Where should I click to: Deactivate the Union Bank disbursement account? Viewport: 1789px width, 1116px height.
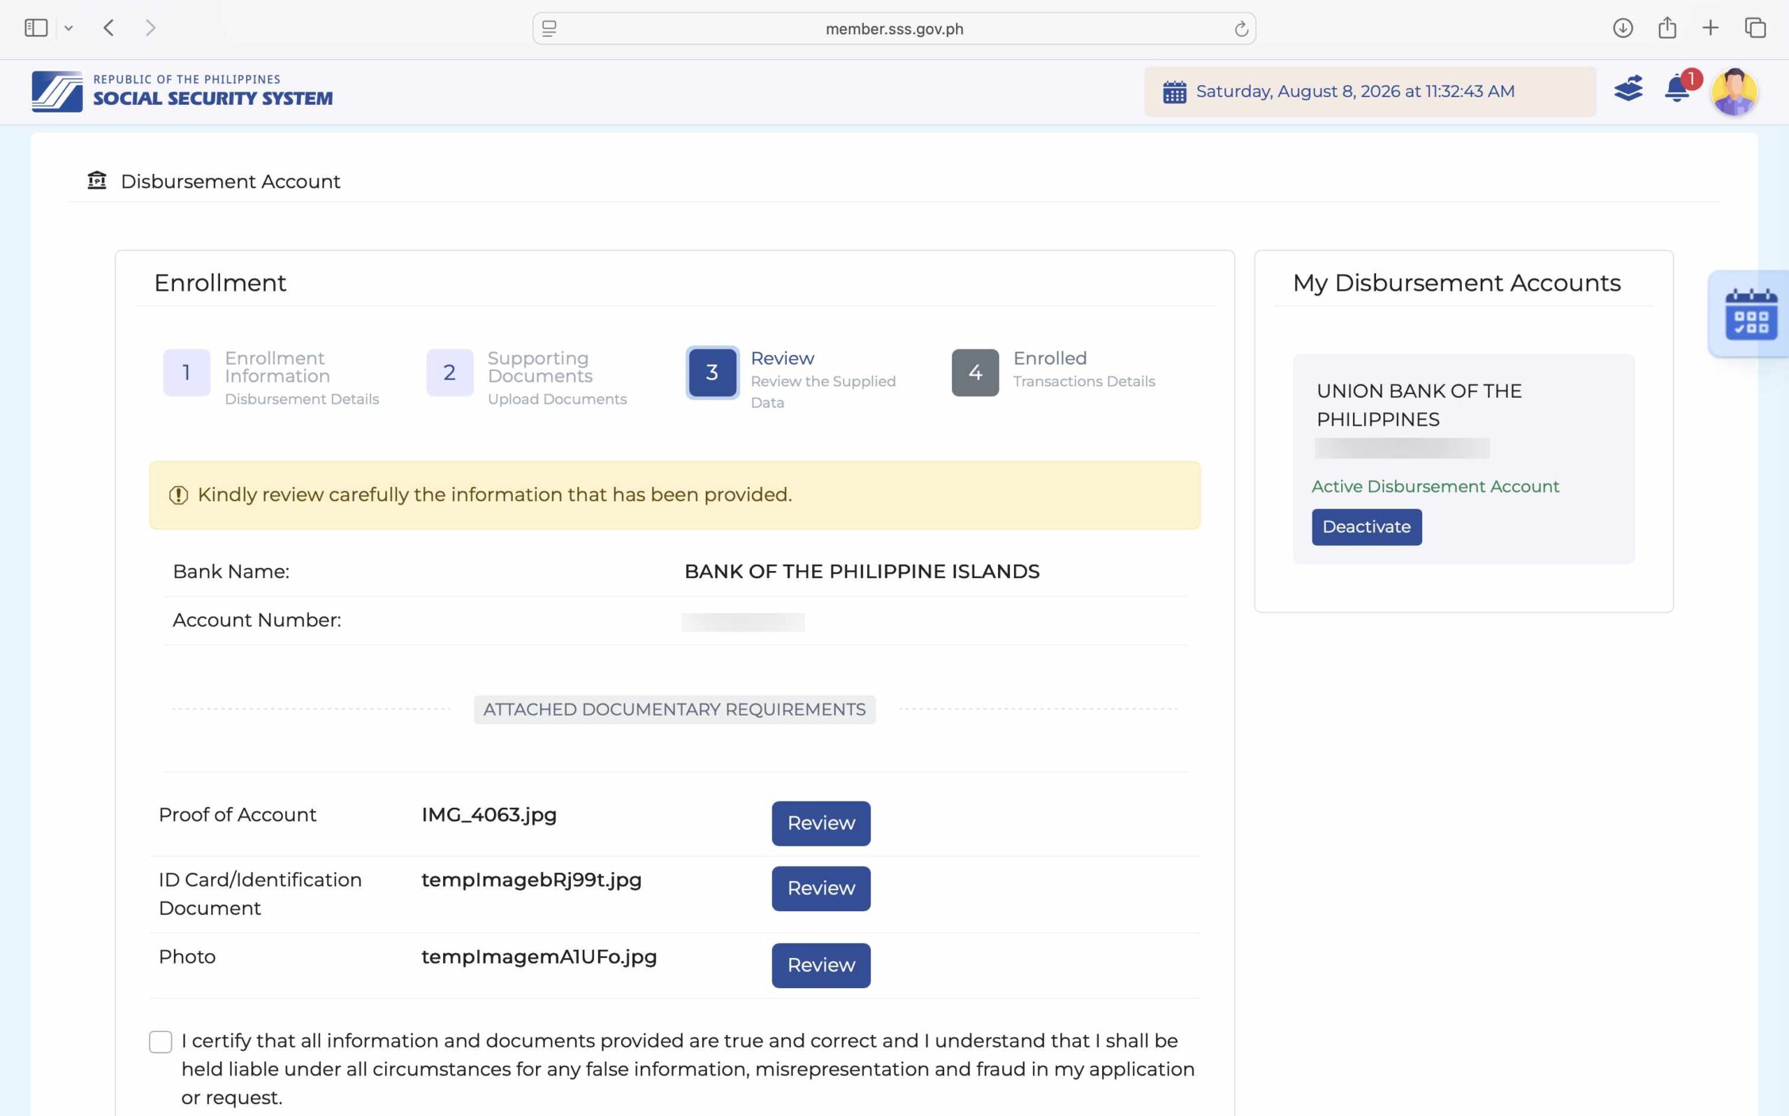[1366, 527]
